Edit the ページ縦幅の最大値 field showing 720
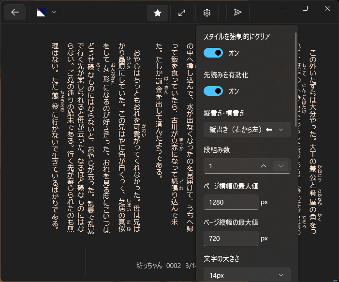 (x=231, y=238)
